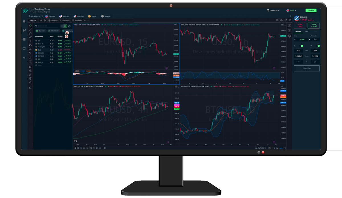Open the EUR/USD price change dropdown arrow
Screen dimensions: 342x198
coord(313,20)
